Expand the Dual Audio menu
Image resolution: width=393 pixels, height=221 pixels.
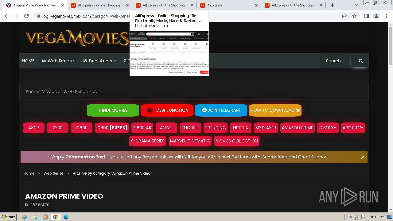point(100,61)
